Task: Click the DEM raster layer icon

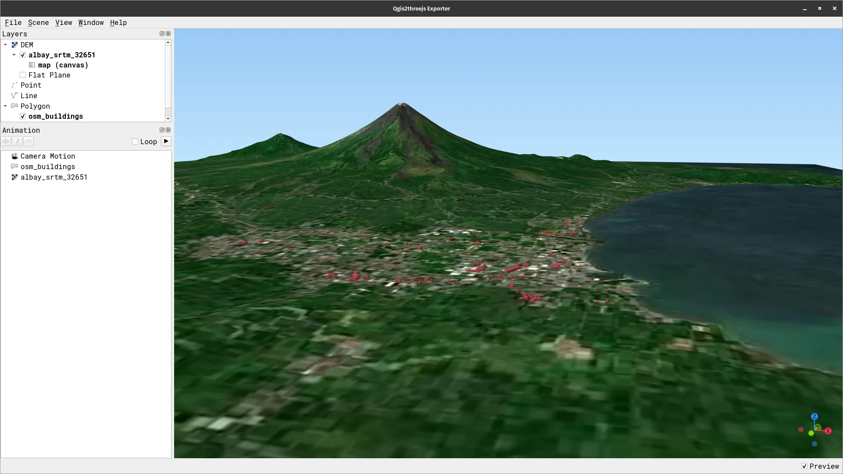Action: pos(14,44)
